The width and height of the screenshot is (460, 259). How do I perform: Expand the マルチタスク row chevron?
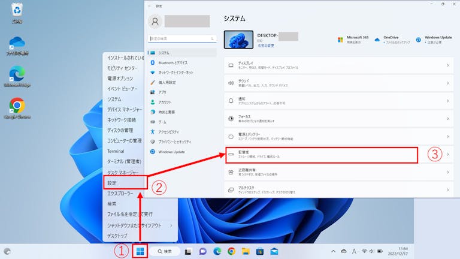447,190
